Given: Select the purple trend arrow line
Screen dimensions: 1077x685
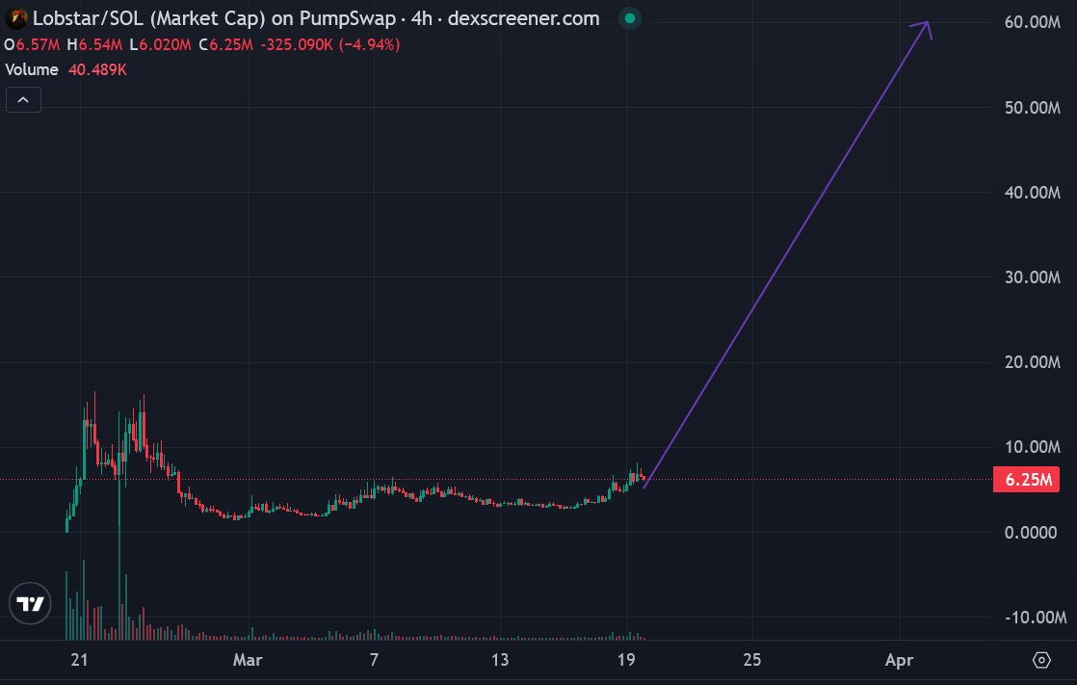Looking at the screenshot, I should point(785,254).
